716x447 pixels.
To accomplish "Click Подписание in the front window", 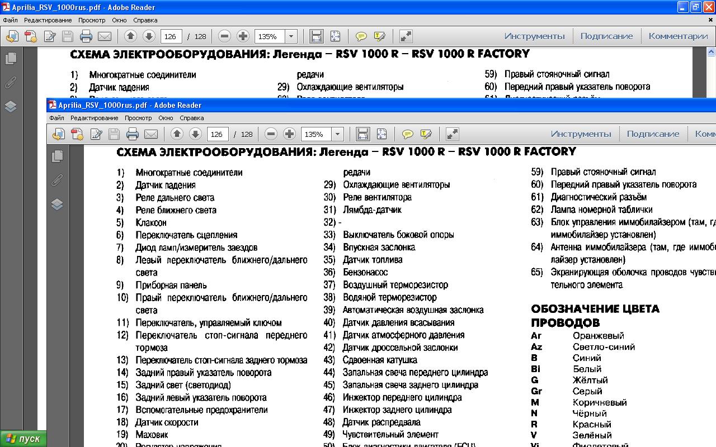I will click(653, 134).
